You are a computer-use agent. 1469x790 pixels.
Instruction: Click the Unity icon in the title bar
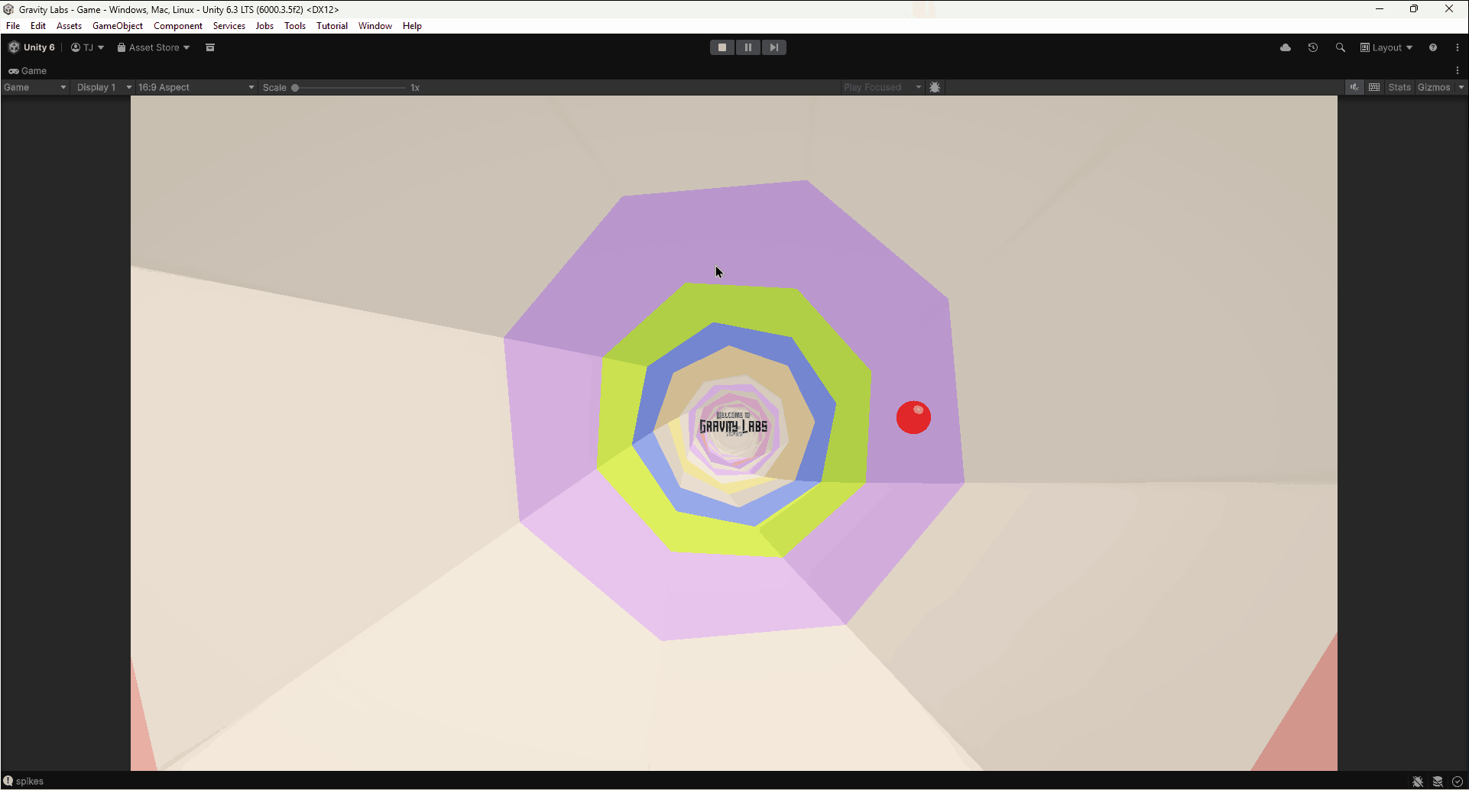pyautogui.click(x=8, y=9)
